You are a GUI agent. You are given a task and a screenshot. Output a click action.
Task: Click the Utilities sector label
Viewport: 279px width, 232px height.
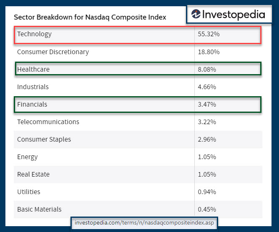[29, 192]
